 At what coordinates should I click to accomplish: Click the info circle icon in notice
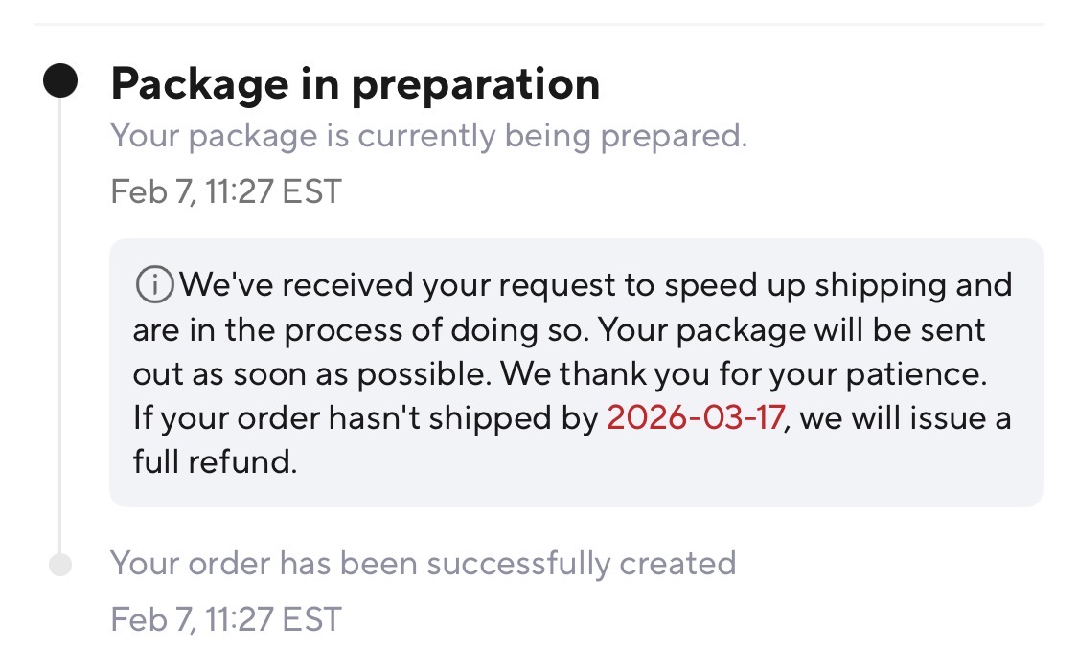point(153,284)
